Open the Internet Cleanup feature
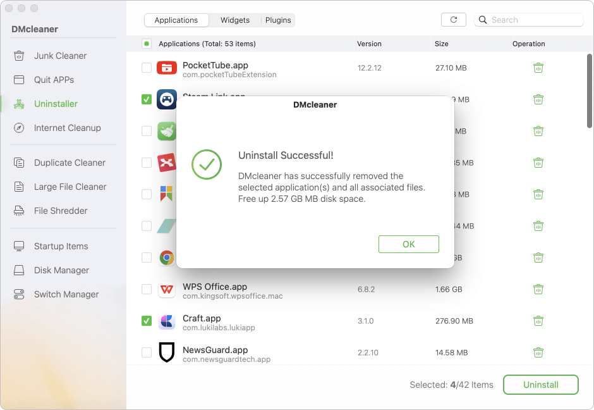This screenshot has height=410, width=594. tap(66, 128)
